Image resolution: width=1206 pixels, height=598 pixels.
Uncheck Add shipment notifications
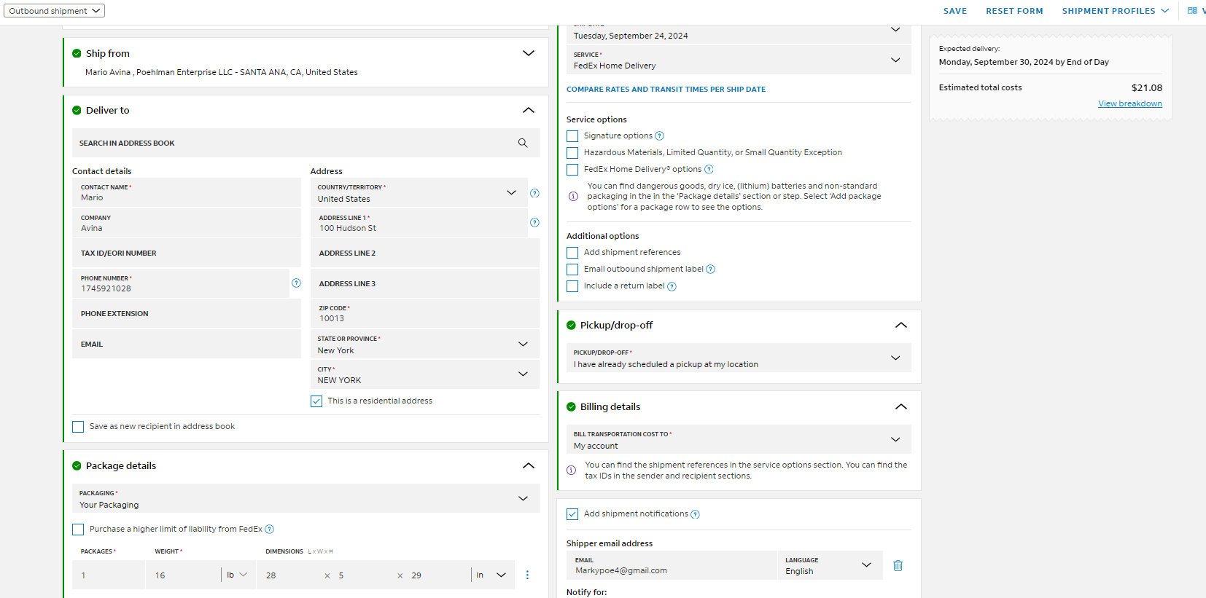572,514
